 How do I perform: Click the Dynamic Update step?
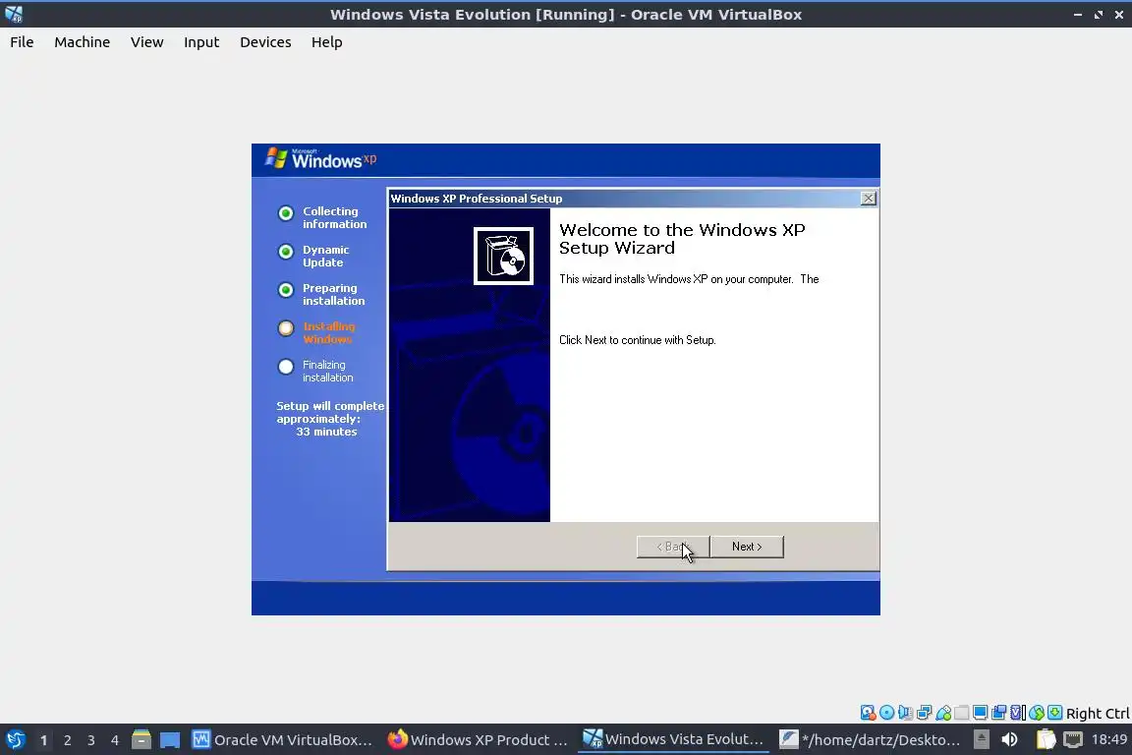click(314, 256)
